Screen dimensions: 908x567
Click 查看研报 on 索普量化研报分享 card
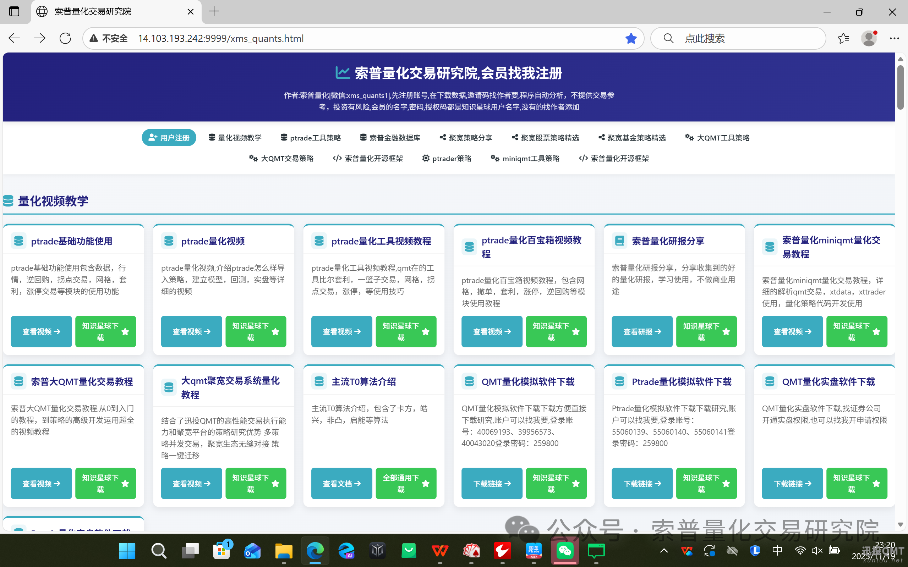pyautogui.click(x=642, y=331)
